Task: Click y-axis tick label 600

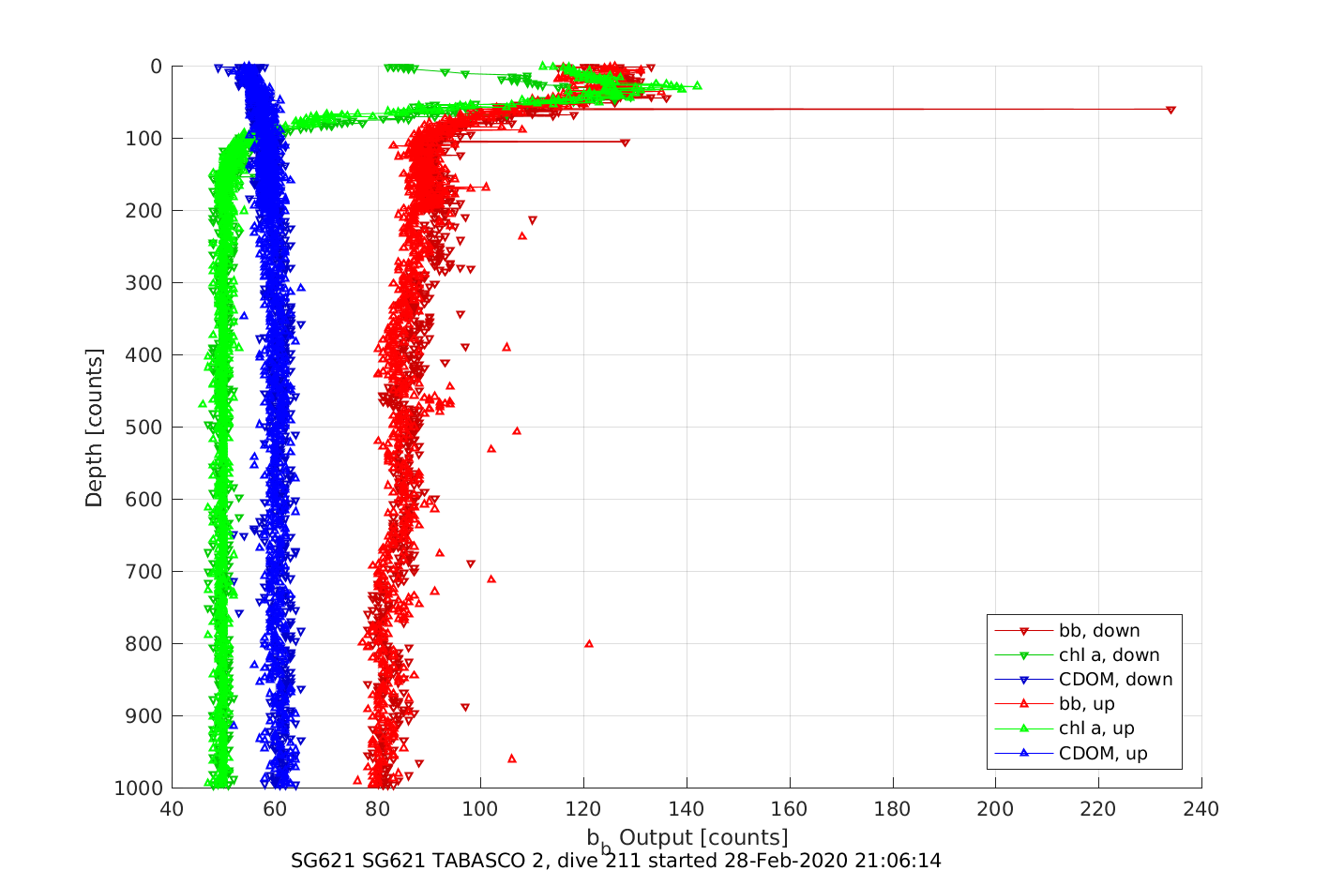Action: click(x=144, y=500)
